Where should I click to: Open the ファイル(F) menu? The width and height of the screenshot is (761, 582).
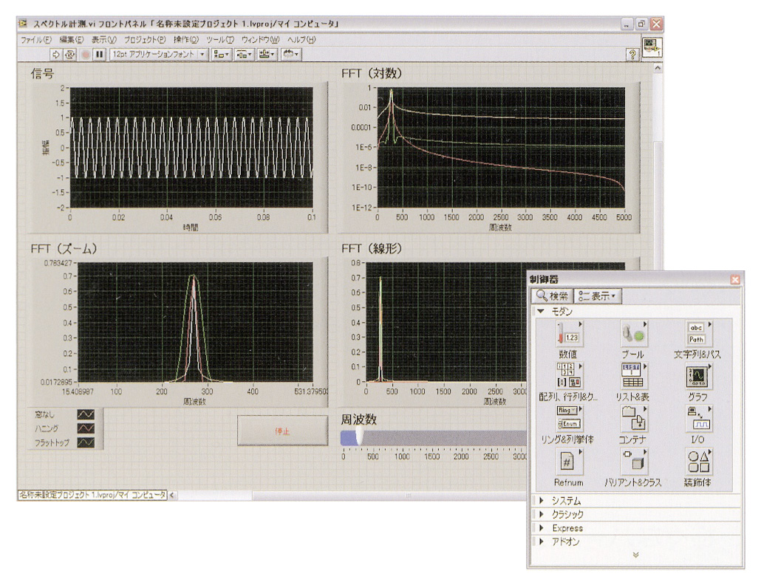coord(36,40)
